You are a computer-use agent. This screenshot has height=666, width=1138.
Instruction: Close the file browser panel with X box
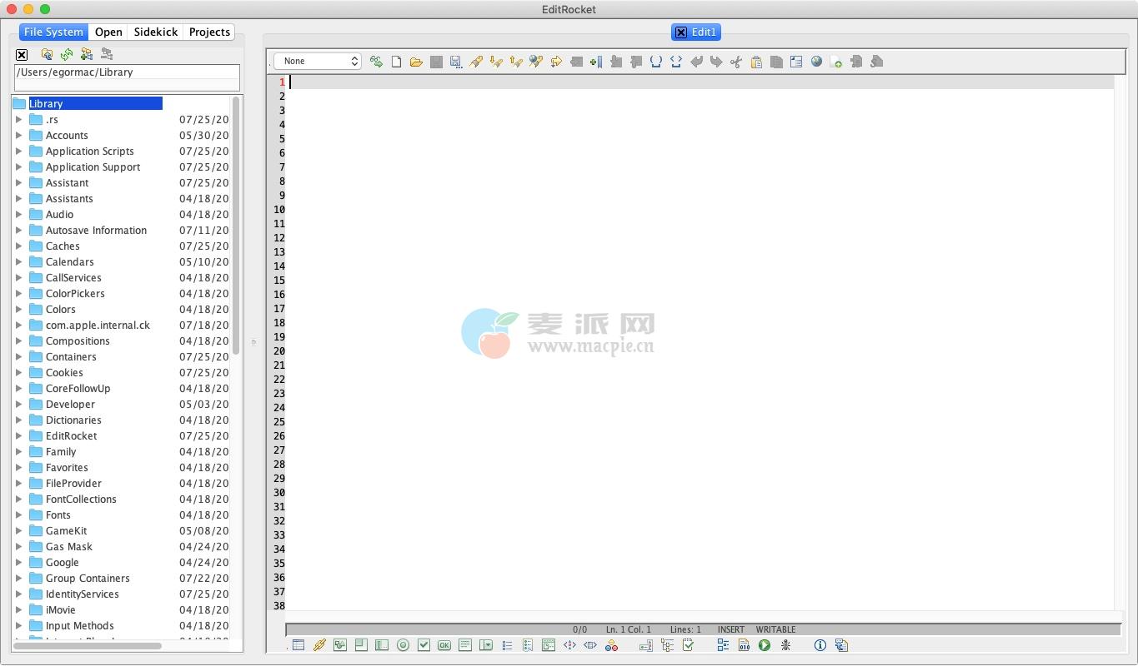click(x=22, y=55)
